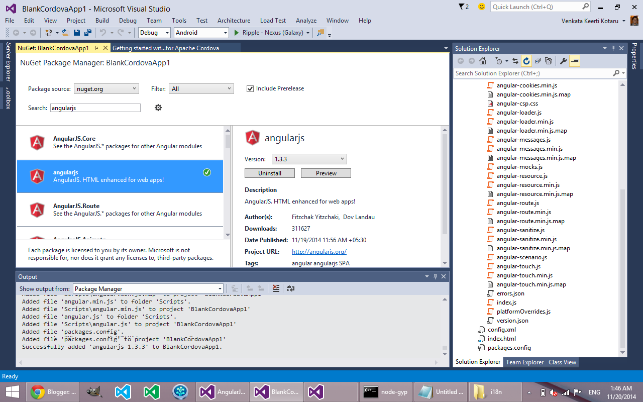Expand the Ripple debug target dropdown arrow
The image size is (643, 402).
coord(308,33)
